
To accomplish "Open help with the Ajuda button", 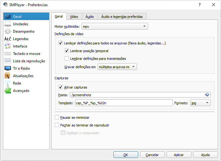I will tap(205, 155).
